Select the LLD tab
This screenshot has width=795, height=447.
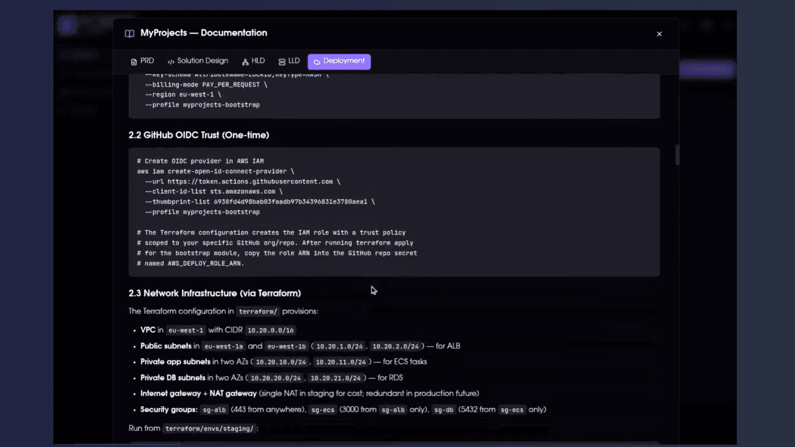click(x=289, y=61)
